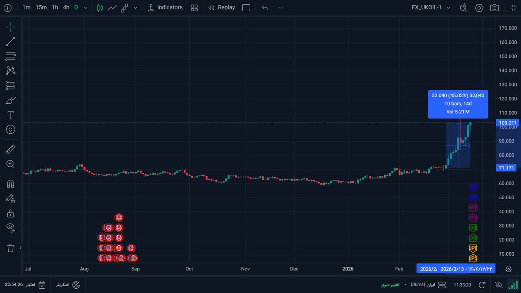
Task: Open chart settings hexagon icon
Action: (479, 8)
